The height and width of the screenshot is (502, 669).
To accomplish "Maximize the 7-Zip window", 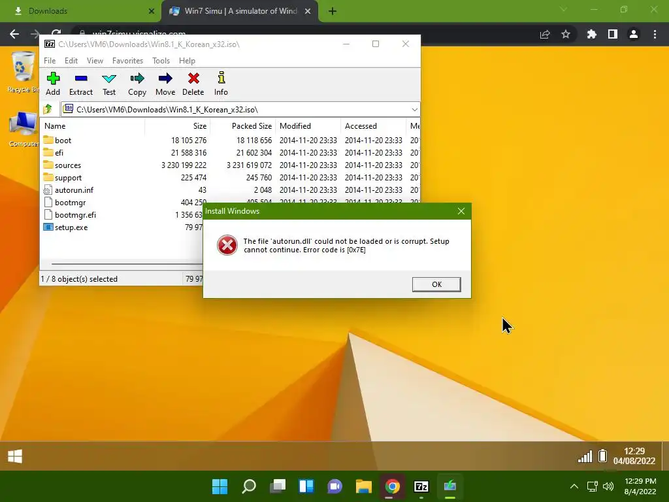I will point(376,44).
